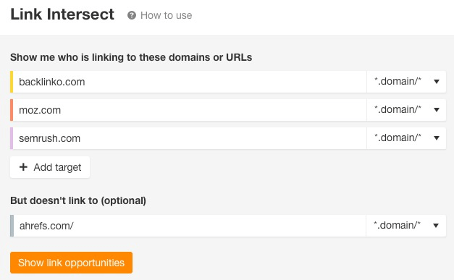Click purple color marker beside semrush.com
454x280 pixels.
[12, 138]
